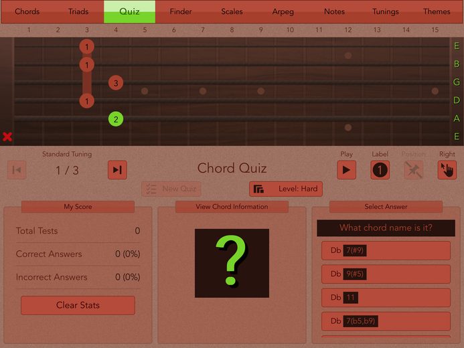Choose answer Db 7(b5,b9)
The height and width of the screenshot is (348, 464).
(386, 321)
